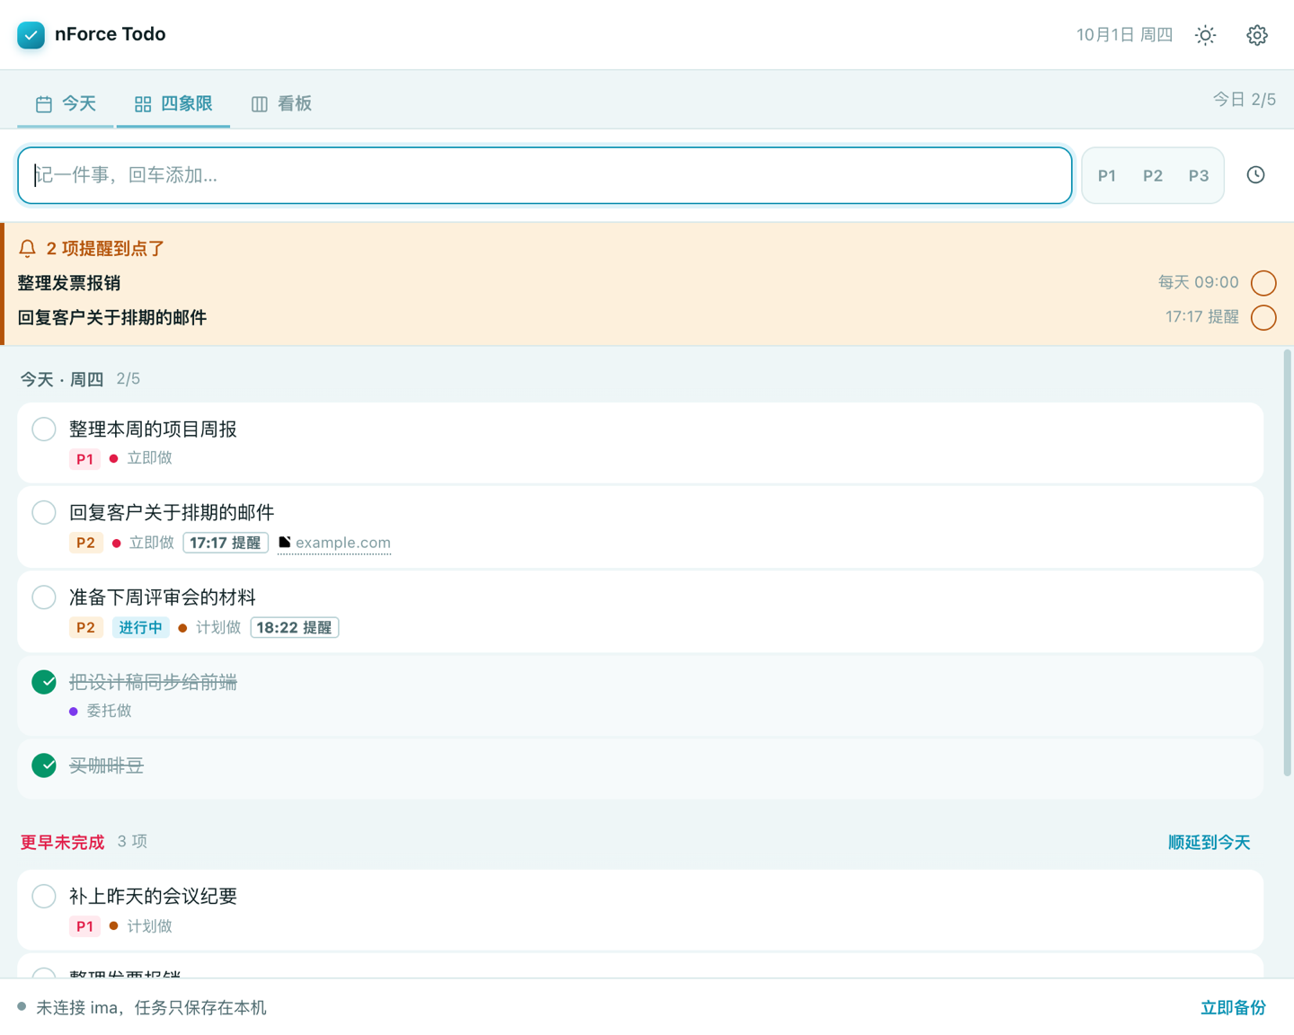Click the 18:22 提醒 tag
1294x1035 pixels.
295,627
